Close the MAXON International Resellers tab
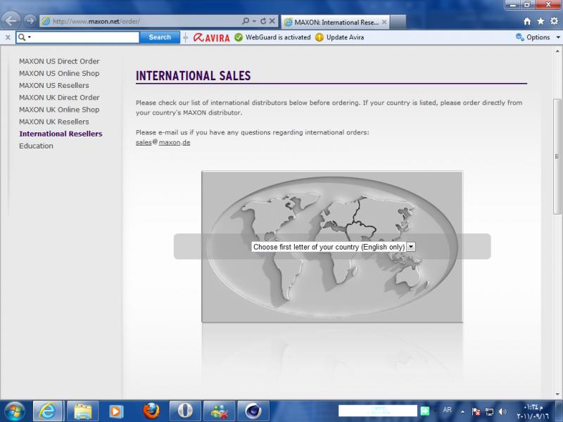The height and width of the screenshot is (422, 563). coord(384,23)
